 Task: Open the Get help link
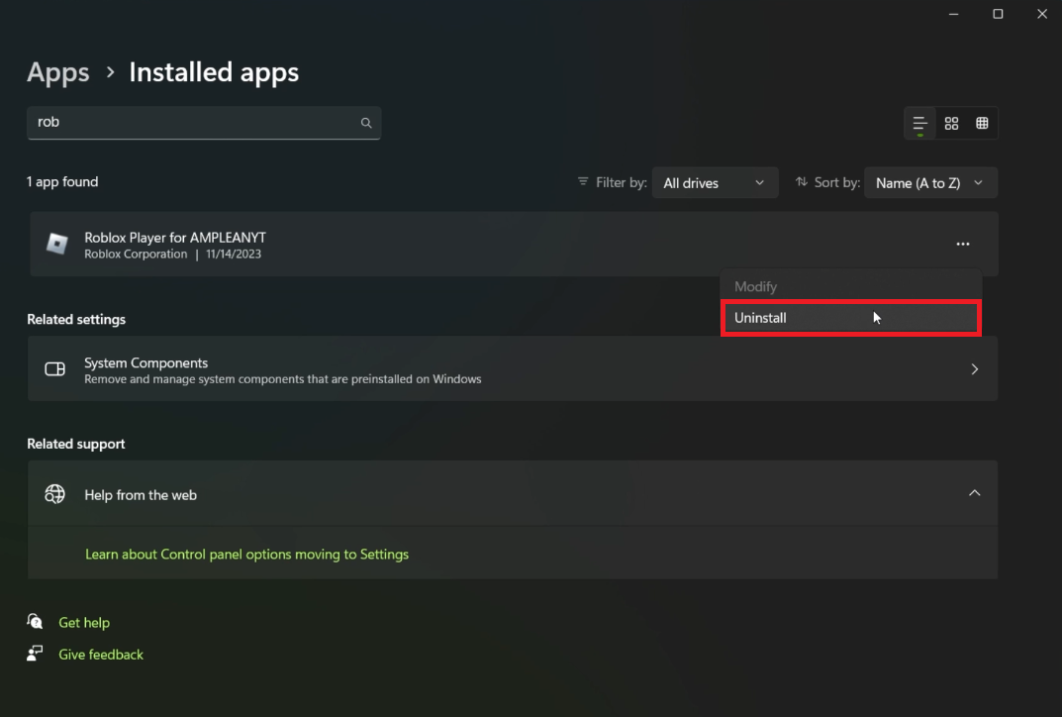(x=84, y=623)
